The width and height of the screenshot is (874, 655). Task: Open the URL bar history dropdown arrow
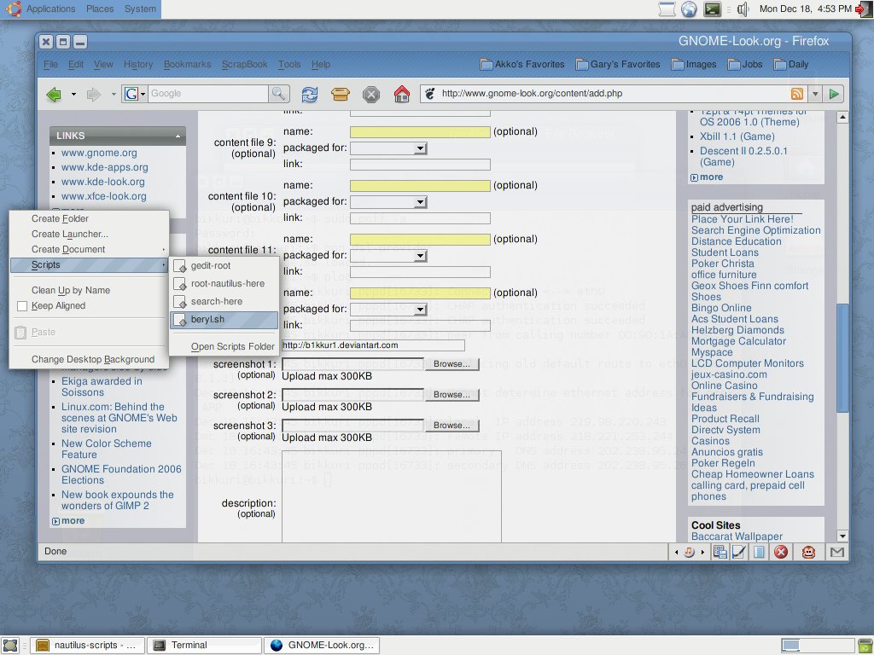[815, 94]
